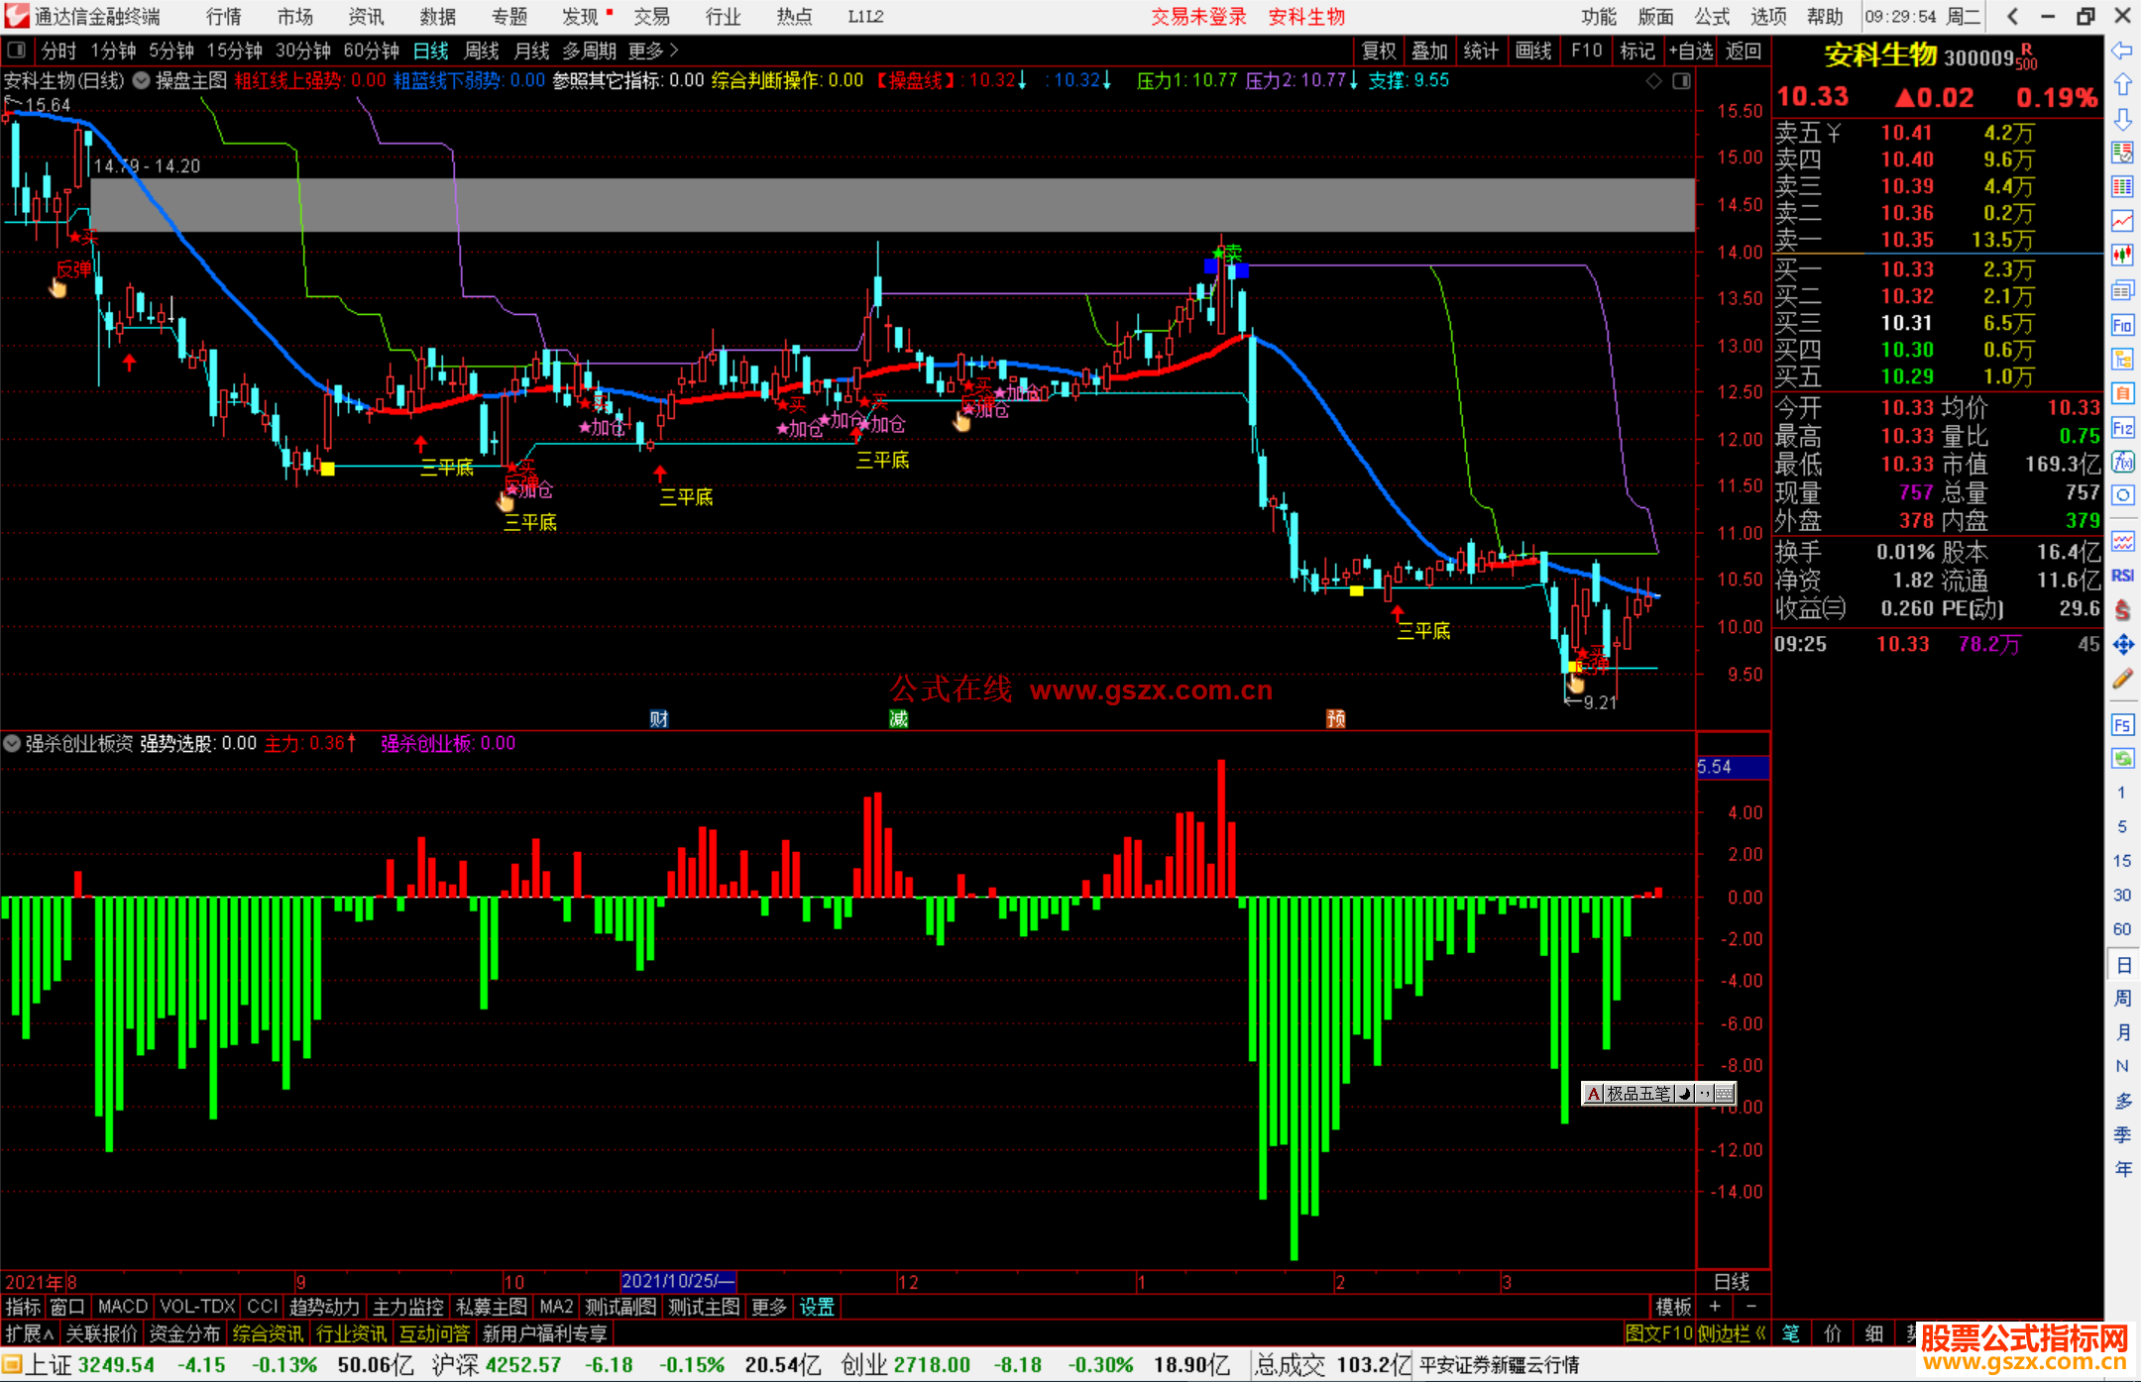Open the 综合资讯 tab at bottom
2141x1382 pixels.
point(268,1333)
